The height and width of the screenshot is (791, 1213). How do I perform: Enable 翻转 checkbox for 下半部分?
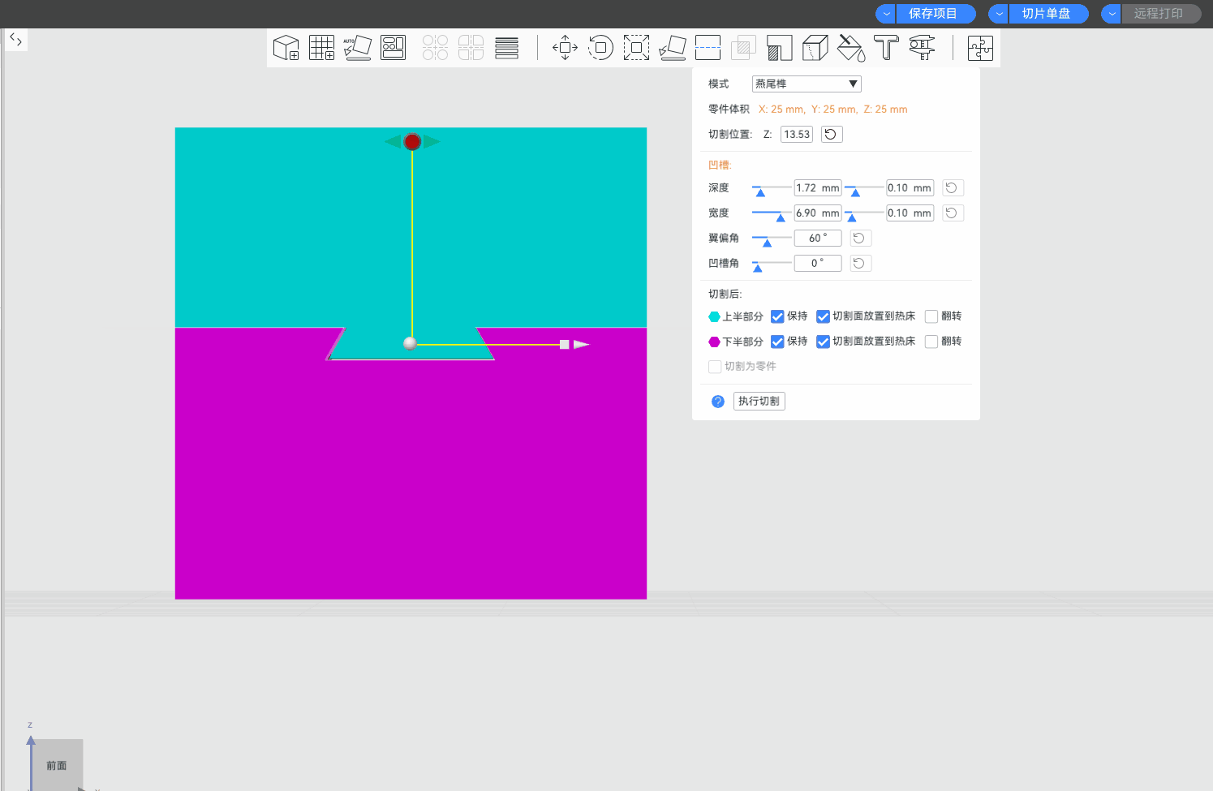(x=931, y=342)
